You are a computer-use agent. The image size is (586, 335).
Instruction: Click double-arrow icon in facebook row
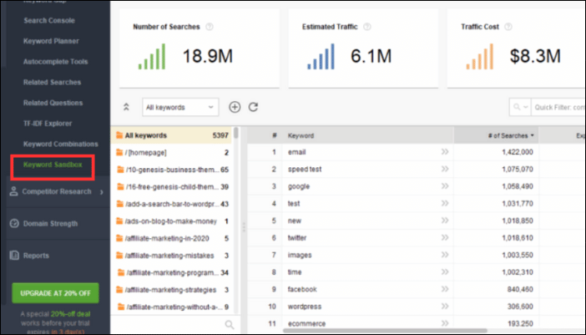pos(444,289)
